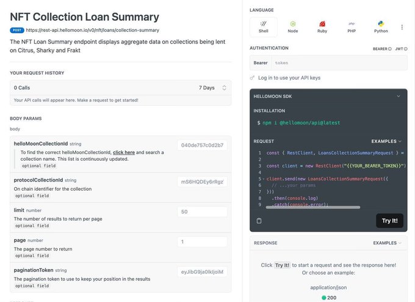Click the Bearer info icon
The height and width of the screenshot is (302, 415).
pyautogui.click(x=389, y=49)
